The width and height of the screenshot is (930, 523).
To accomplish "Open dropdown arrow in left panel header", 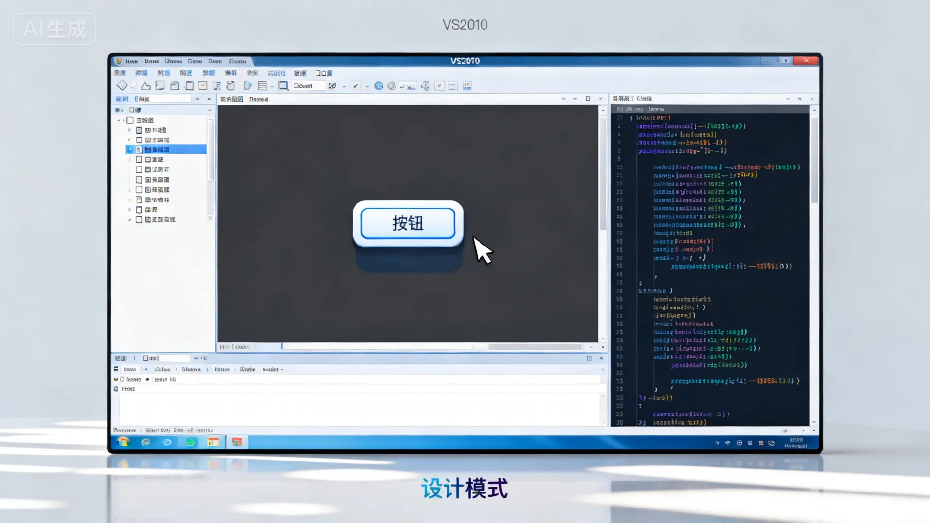I will click(x=197, y=99).
